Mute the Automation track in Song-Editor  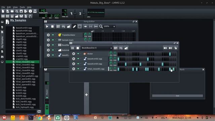tap(53, 50)
